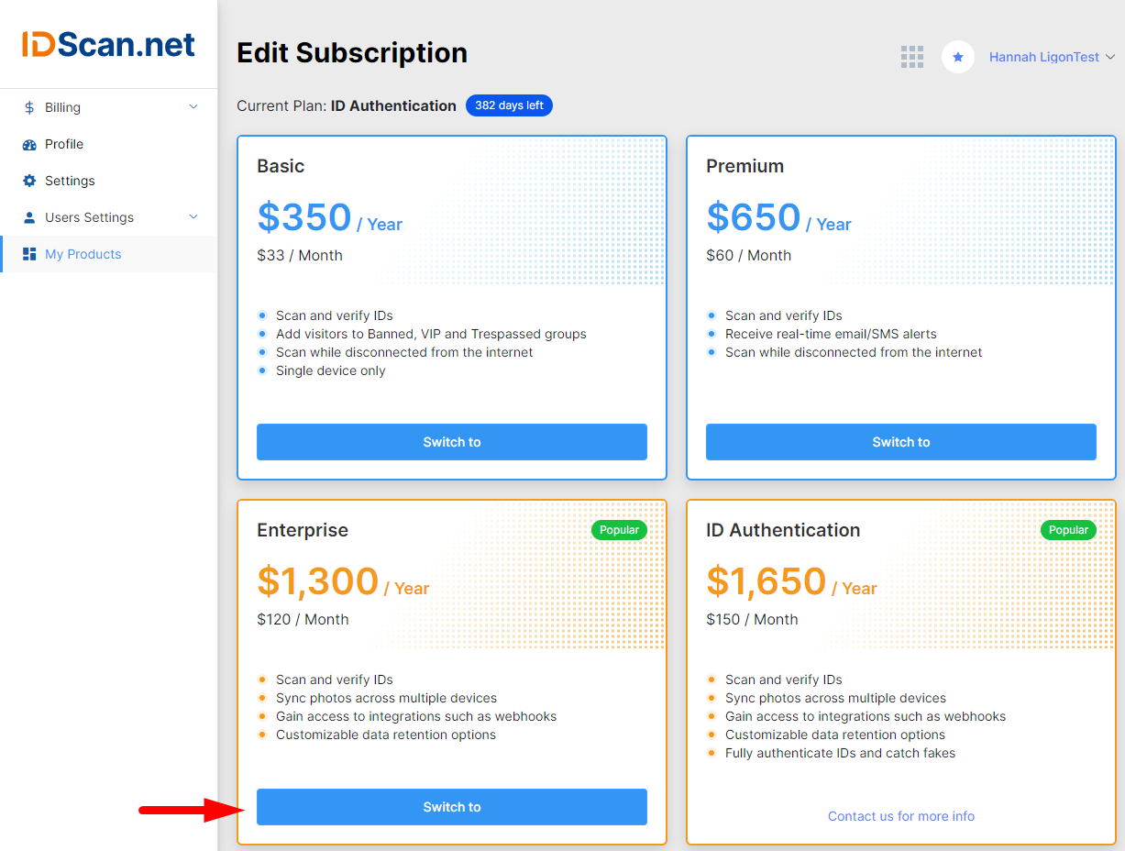
Task: Click the star icon in the header
Action: coord(958,57)
